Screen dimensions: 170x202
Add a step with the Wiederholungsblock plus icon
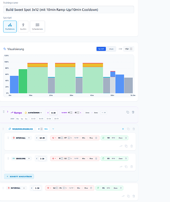click(x=123, y=129)
